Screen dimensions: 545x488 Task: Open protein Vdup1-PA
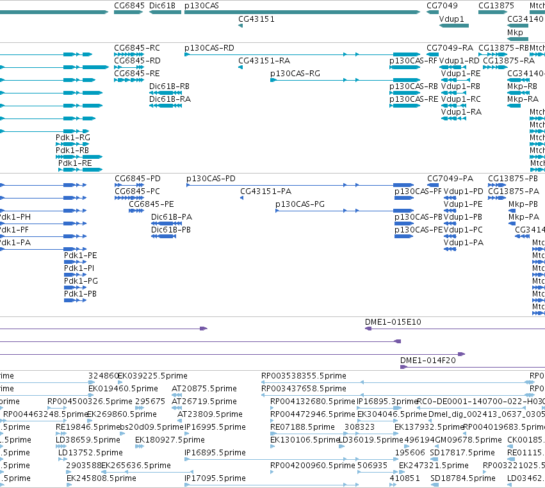tap(450, 249)
